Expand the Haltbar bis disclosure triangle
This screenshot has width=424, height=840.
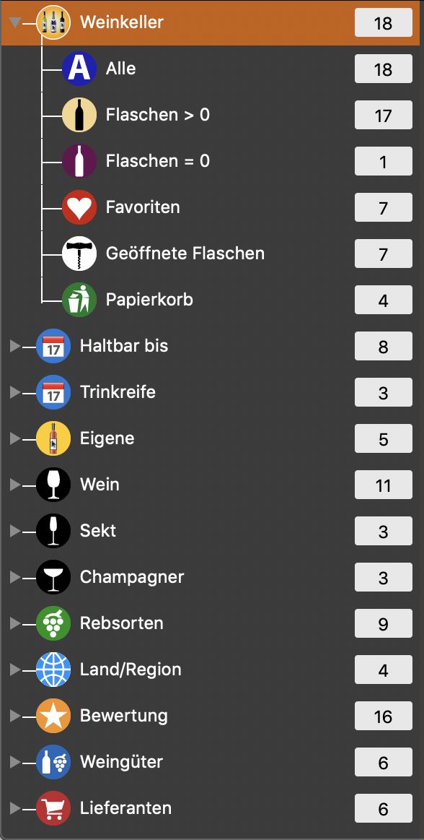[15, 346]
